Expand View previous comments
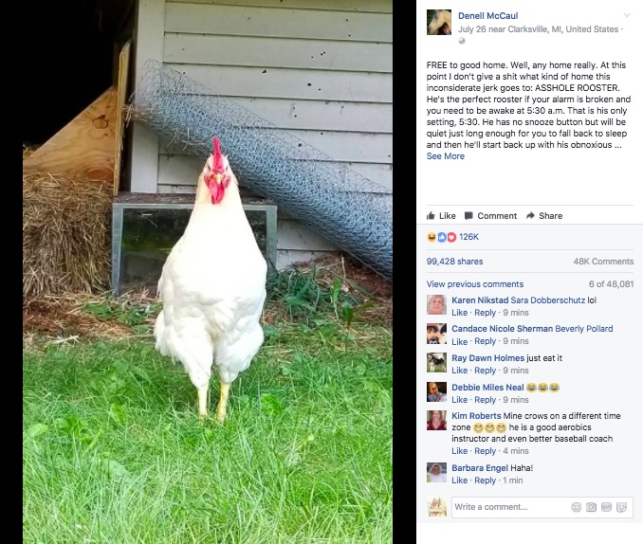 475,284
